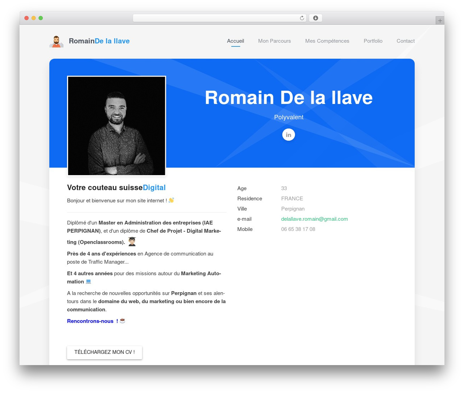This screenshot has width=464, height=393.
Task: Open a new tab with the plus button
Action: (440, 21)
